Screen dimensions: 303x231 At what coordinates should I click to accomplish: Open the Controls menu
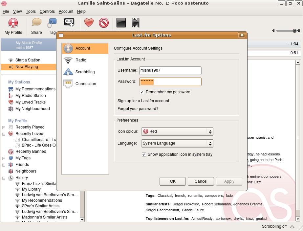pos(47,12)
